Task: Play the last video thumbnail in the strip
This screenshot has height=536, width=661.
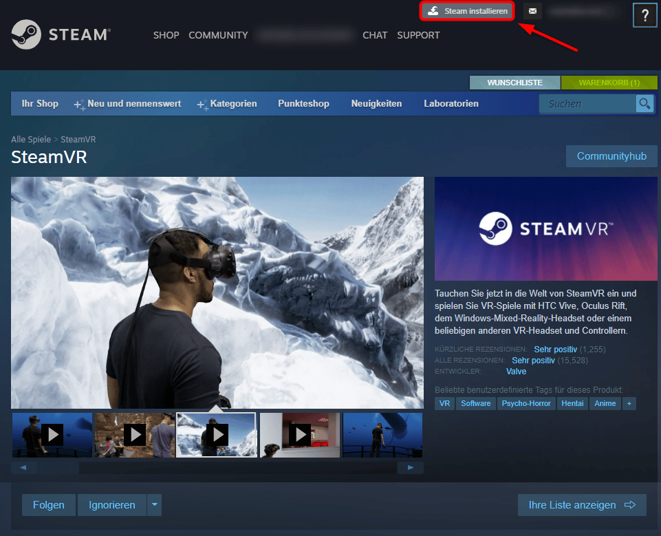Action: click(382, 435)
